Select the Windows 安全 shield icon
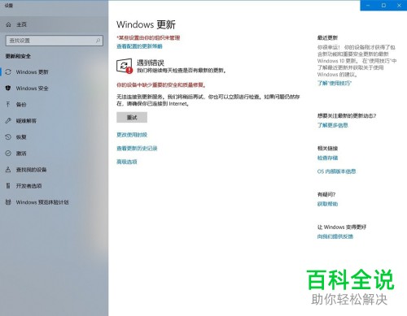 point(8,89)
